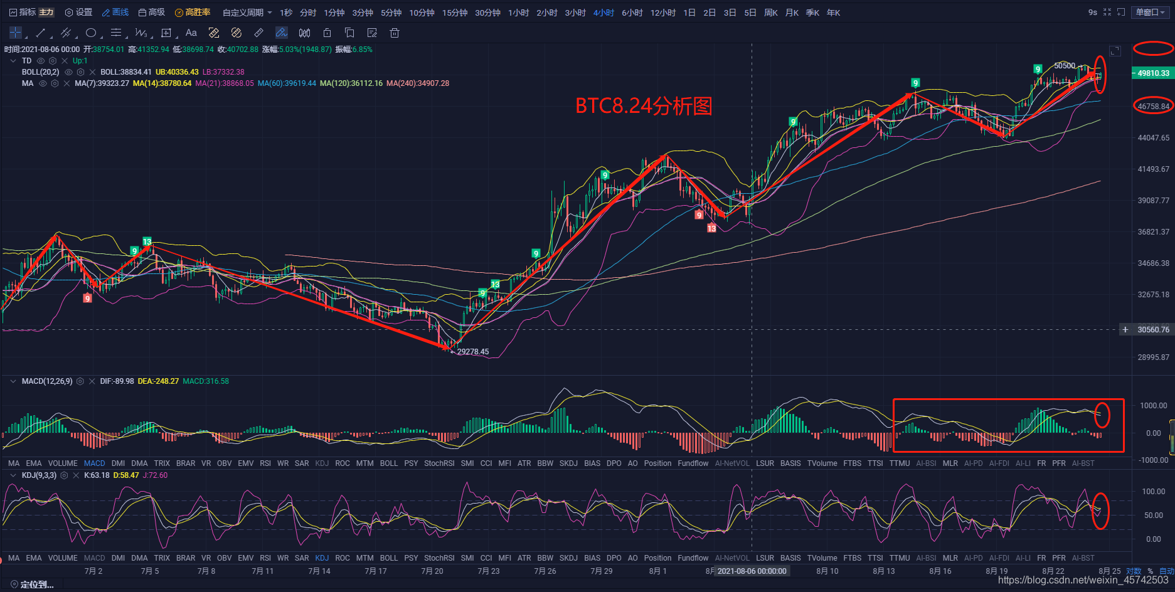Open the 设置 settings menu
This screenshot has height=592, width=1175.
coord(78,13)
